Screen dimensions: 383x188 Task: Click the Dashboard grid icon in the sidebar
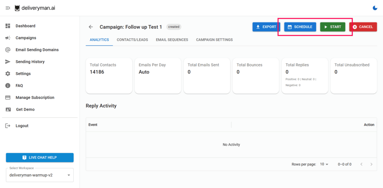[7, 26]
